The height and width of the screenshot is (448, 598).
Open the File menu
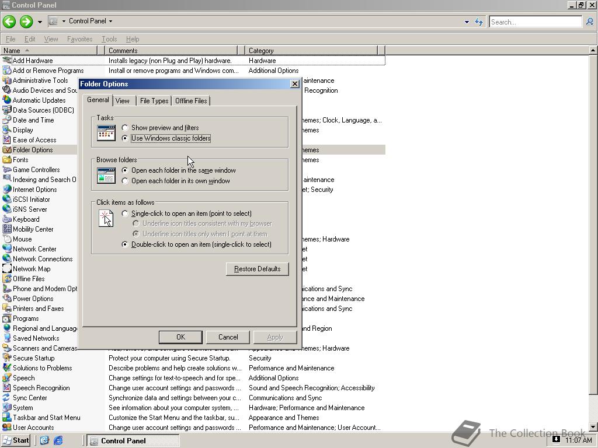click(x=11, y=39)
